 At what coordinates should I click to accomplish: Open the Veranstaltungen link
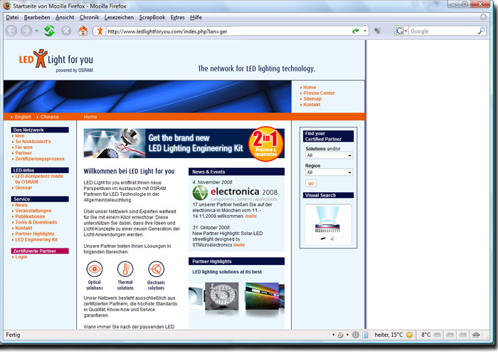point(33,211)
